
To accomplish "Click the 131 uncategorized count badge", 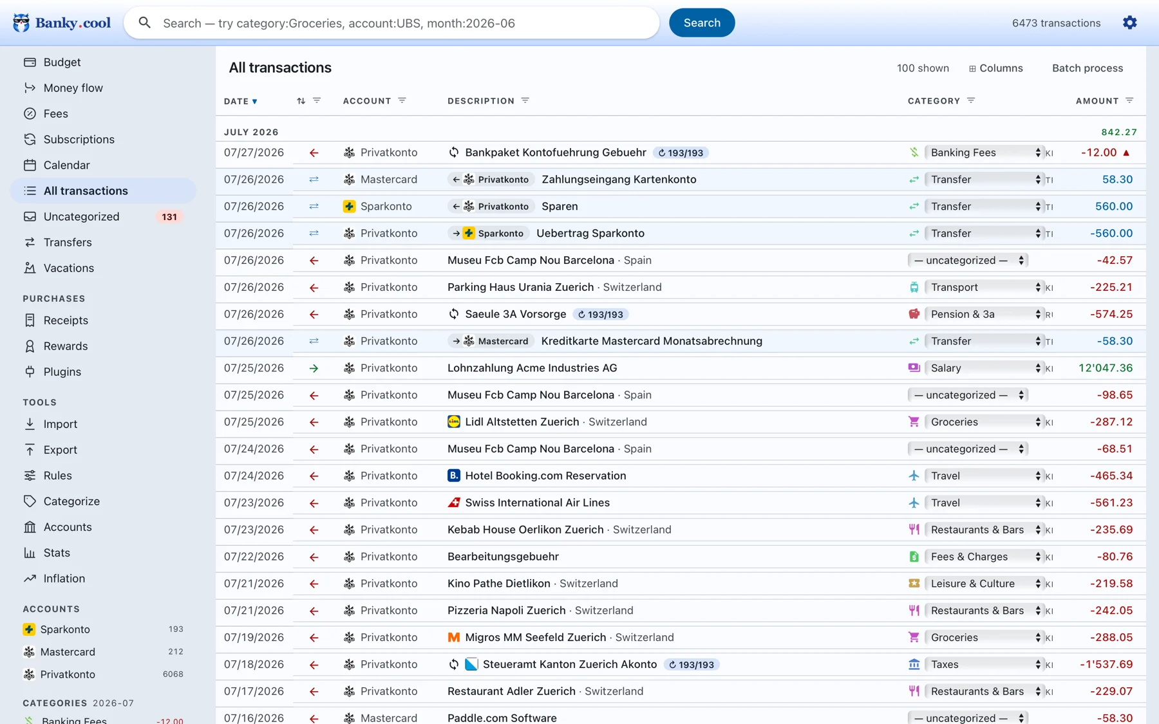I will tap(169, 217).
